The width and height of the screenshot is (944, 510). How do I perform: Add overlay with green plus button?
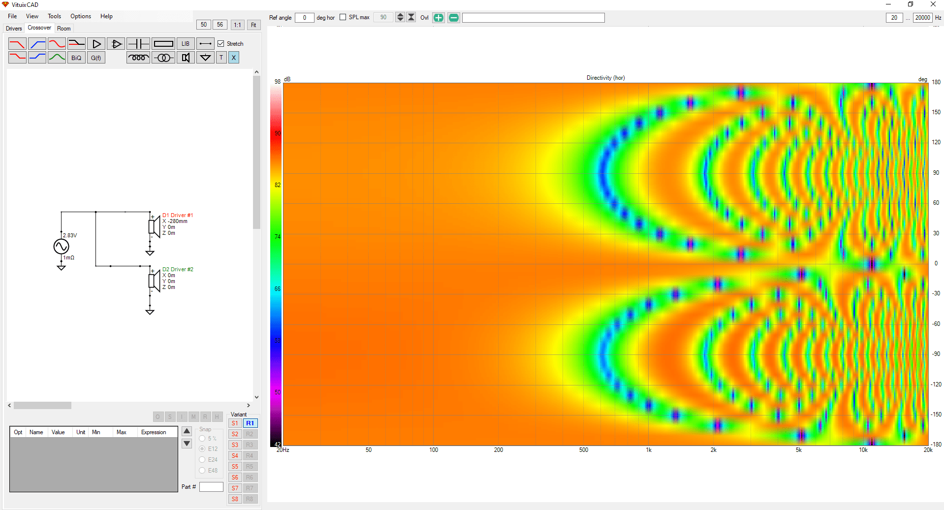[x=439, y=18]
